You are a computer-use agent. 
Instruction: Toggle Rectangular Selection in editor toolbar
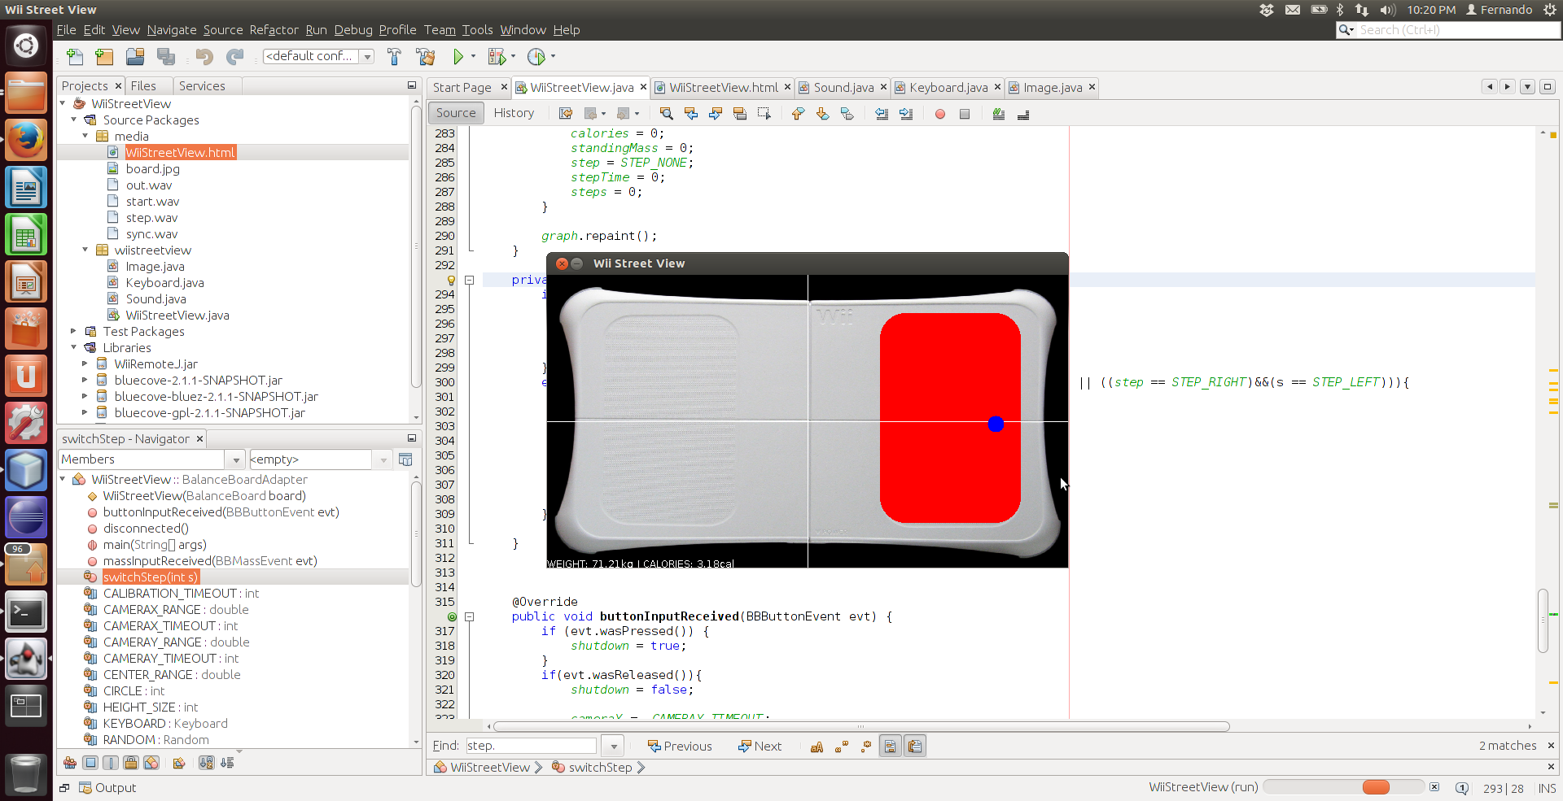pyautogui.click(x=764, y=113)
